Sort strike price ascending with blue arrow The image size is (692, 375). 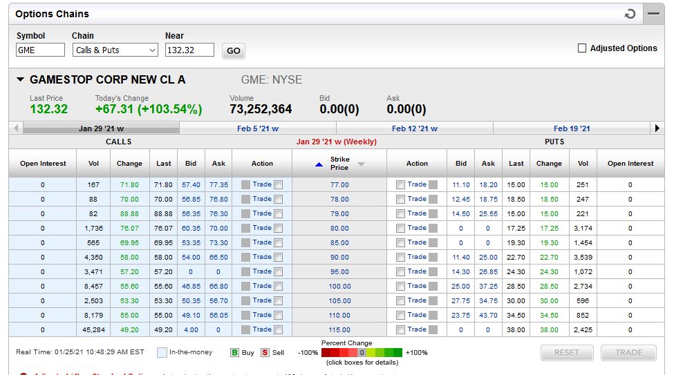click(319, 164)
